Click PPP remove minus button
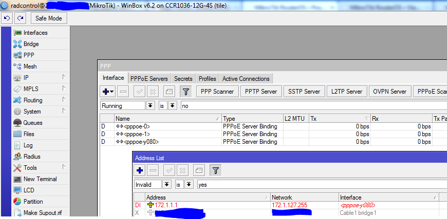This screenshot has width=447, height=219. pyautogui.click(x=123, y=92)
